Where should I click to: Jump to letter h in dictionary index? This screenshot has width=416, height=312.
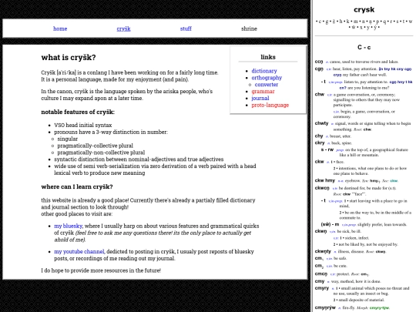341,22
